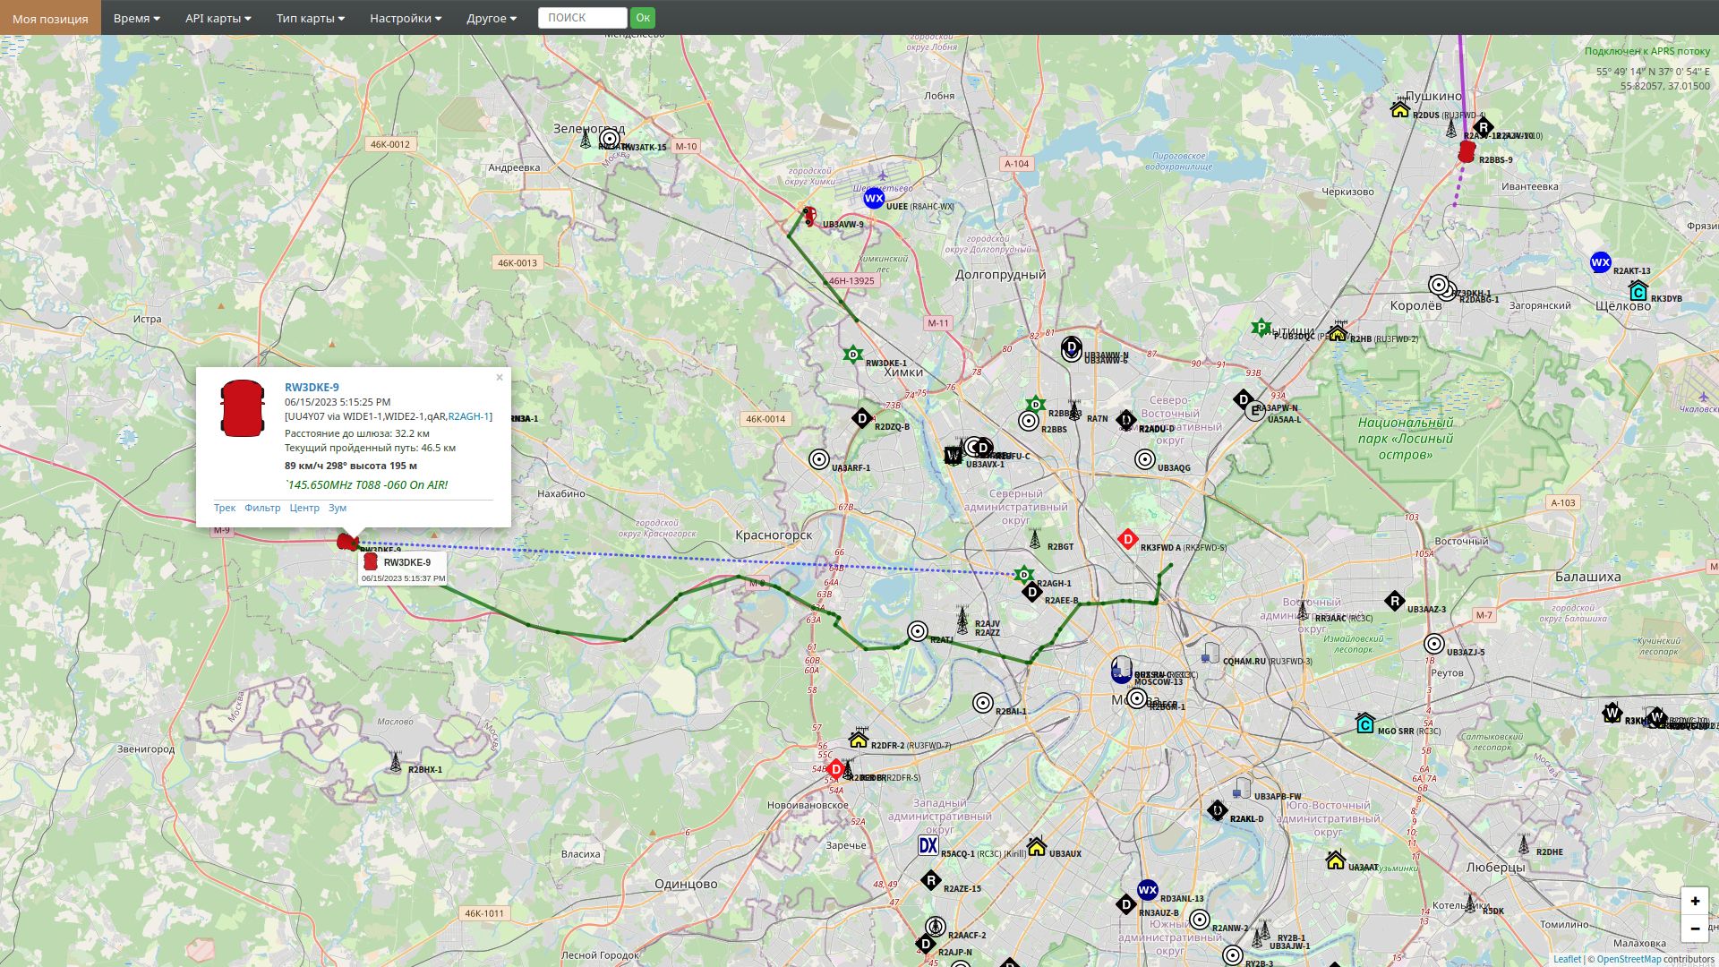Select the green P diamond icon near Мытищи
The height and width of the screenshot is (967, 1719).
[1261, 328]
